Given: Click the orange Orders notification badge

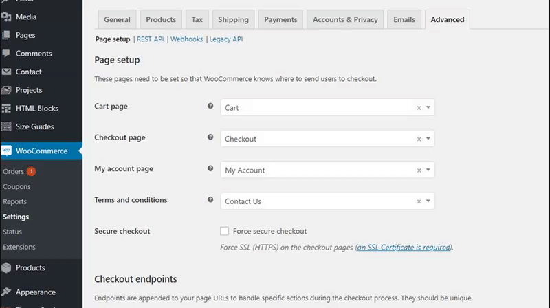Looking at the screenshot, I should (31, 171).
